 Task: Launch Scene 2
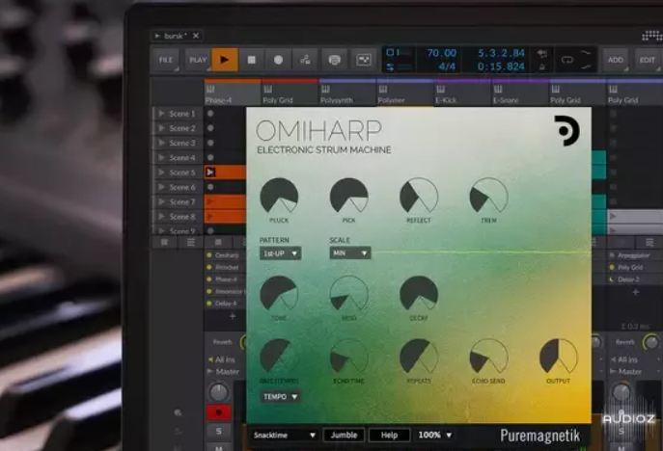click(x=161, y=128)
